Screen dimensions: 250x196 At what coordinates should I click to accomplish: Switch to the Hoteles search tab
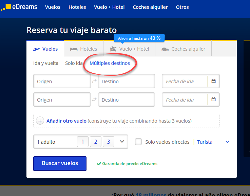tap(84, 49)
